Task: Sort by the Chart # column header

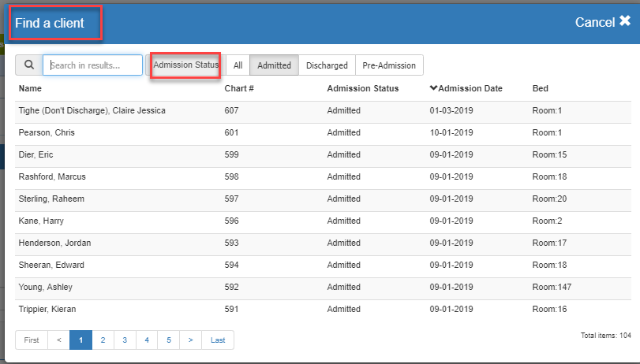Action: point(239,88)
